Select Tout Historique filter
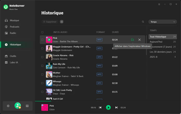 pyautogui.click(x=163, y=37)
